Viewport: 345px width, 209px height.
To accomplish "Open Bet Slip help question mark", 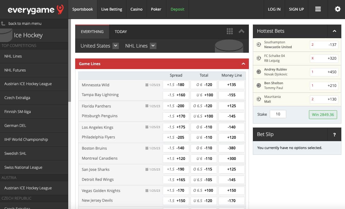I will (x=334, y=134).
